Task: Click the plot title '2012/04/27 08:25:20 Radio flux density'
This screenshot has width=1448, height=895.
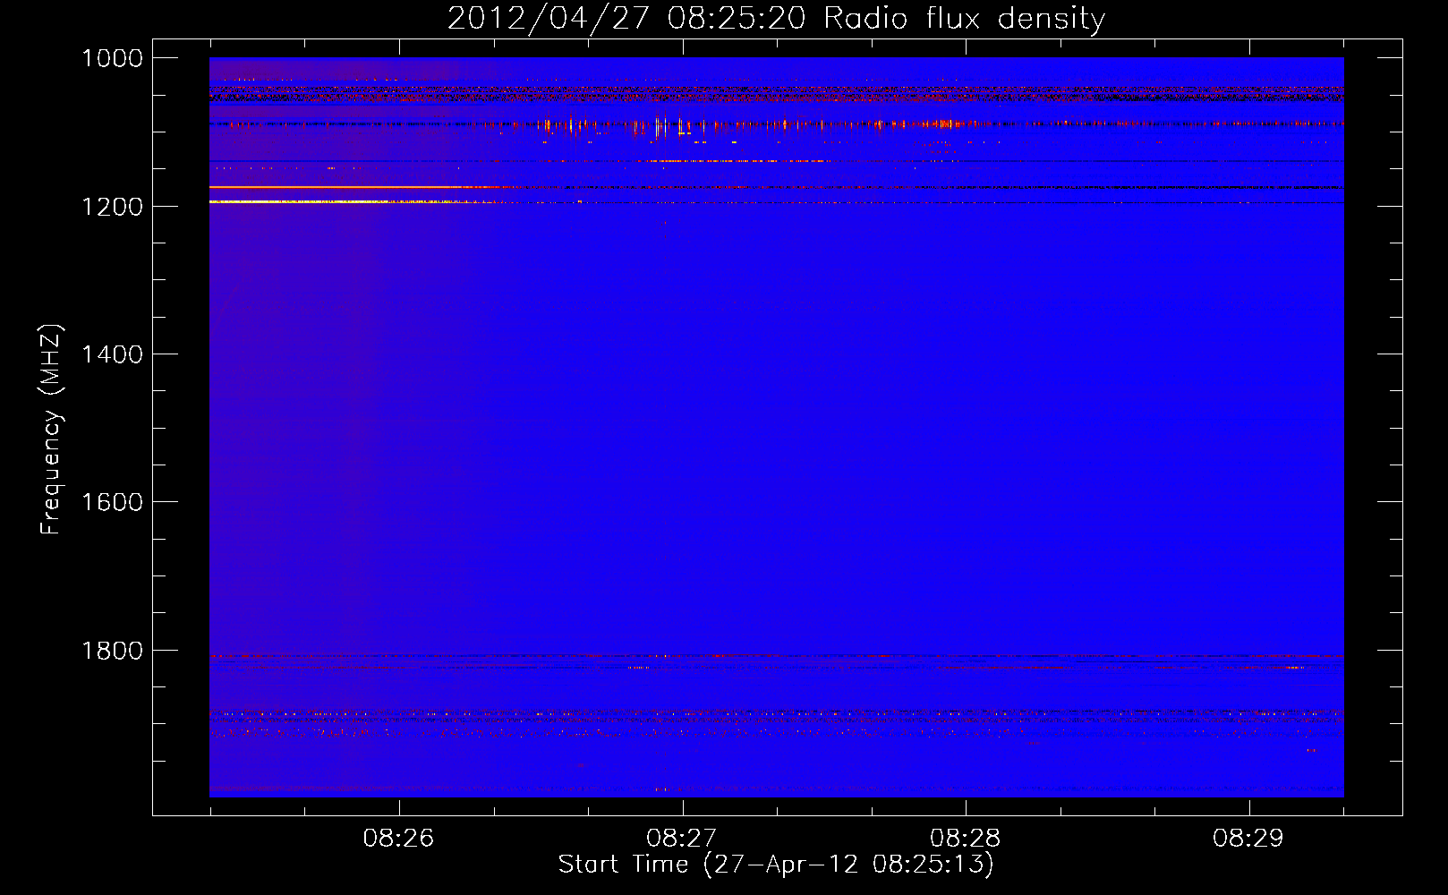Action: click(776, 19)
